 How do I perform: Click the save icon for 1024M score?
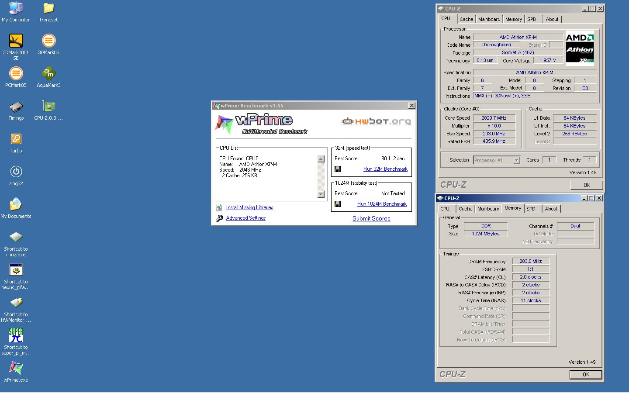[338, 204]
